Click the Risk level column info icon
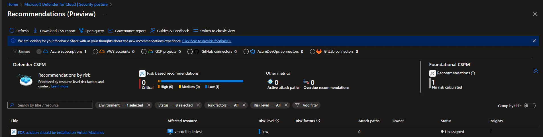This screenshot has width=543, height=137. pos(277,120)
